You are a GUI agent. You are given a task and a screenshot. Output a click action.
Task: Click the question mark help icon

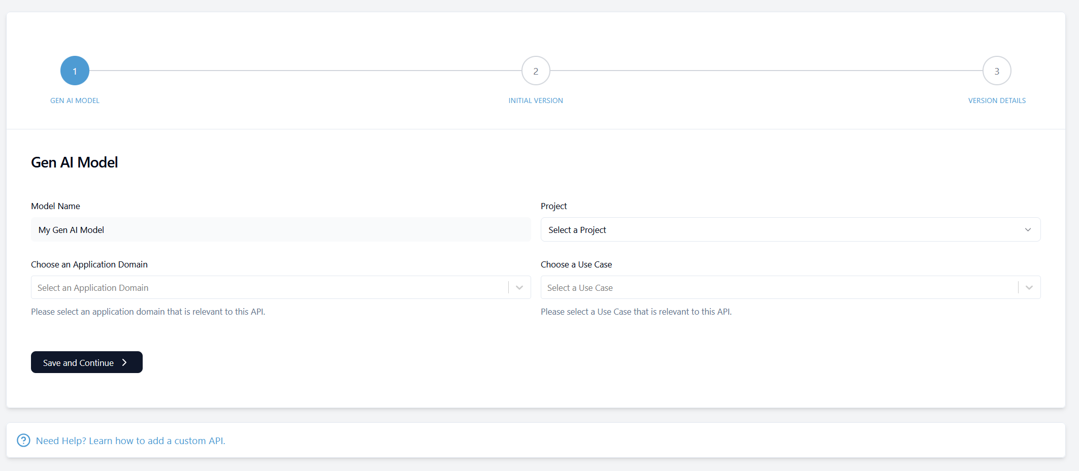click(x=23, y=440)
